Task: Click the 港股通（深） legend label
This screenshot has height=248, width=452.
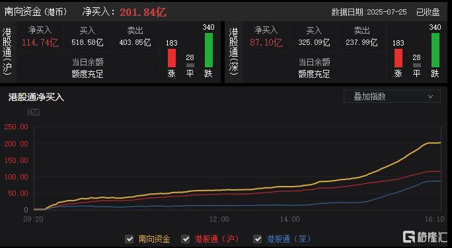Action: tap(289, 239)
